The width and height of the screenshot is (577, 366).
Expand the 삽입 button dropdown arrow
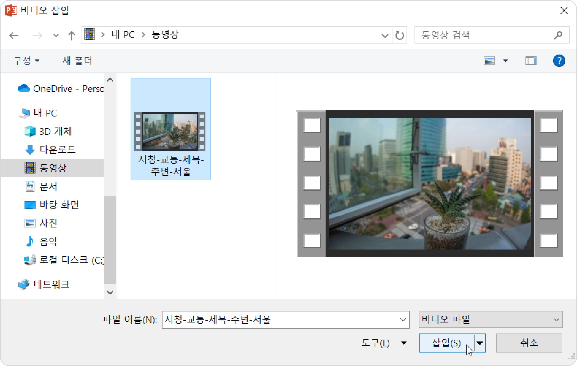pos(480,343)
